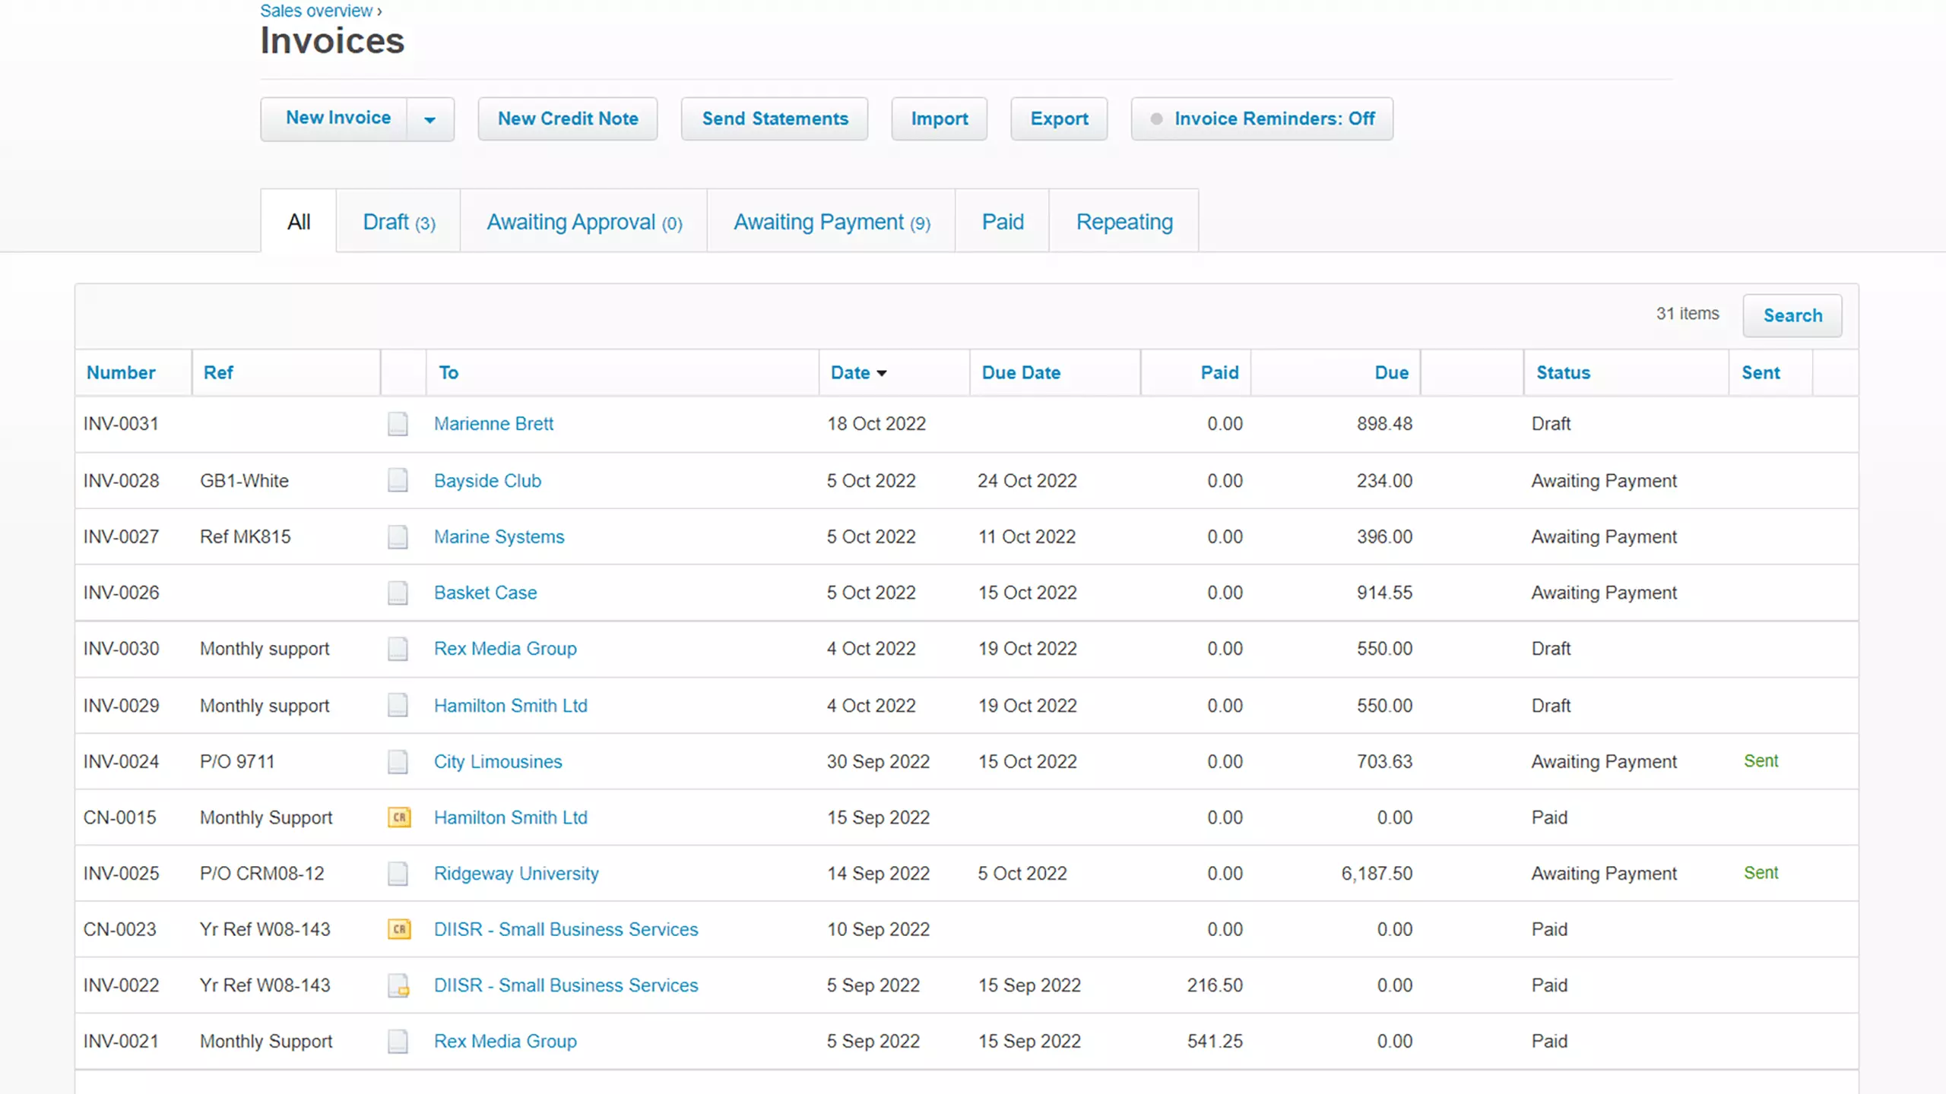Open the Awaiting Approval tab
1946x1094 pixels.
tap(585, 221)
